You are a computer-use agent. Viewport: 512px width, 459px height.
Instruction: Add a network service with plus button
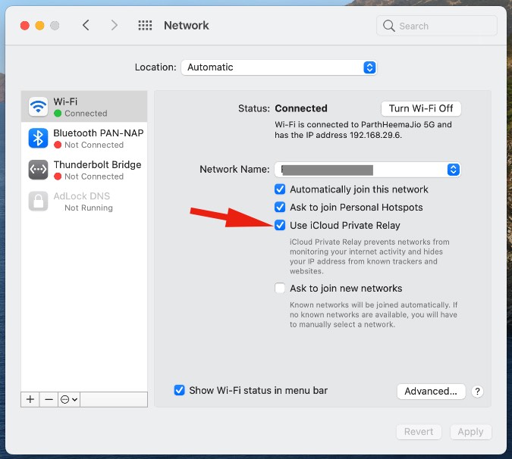coord(30,399)
